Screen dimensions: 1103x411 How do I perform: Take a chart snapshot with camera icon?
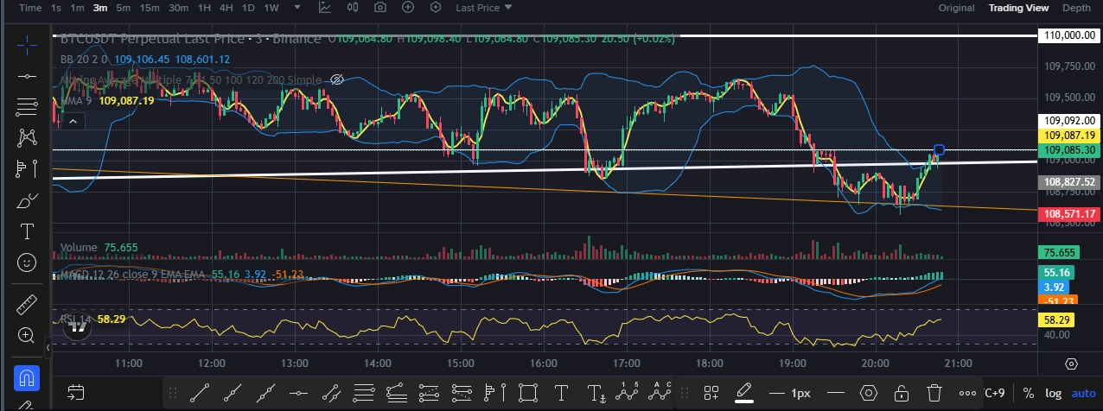click(380, 8)
